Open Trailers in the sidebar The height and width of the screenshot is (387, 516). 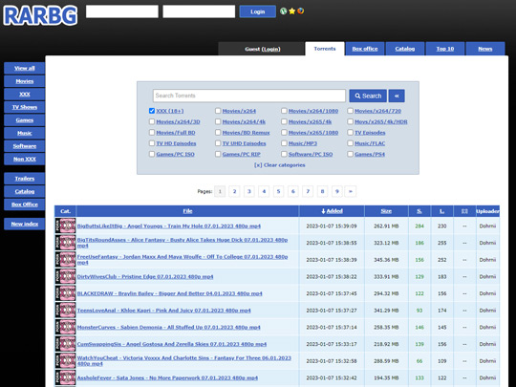coord(24,179)
